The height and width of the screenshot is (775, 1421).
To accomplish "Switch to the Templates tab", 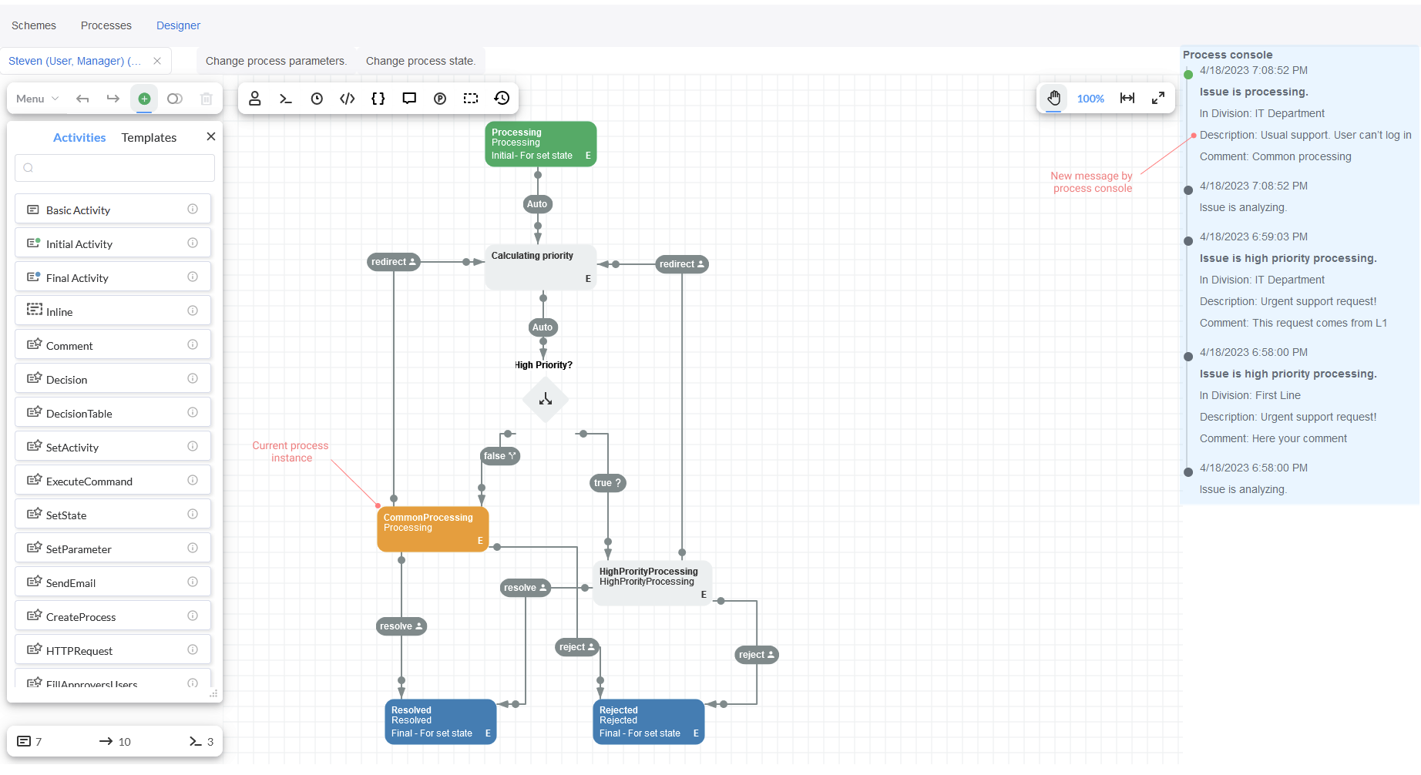I will (149, 137).
